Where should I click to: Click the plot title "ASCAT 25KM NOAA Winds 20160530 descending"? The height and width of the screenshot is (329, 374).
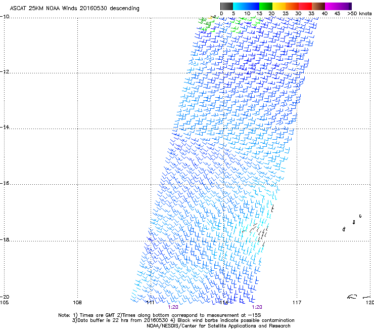point(74,8)
